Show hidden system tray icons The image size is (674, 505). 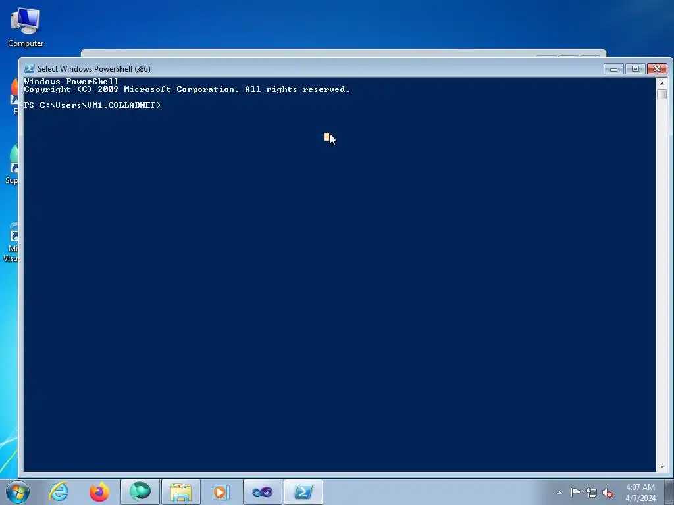click(559, 493)
